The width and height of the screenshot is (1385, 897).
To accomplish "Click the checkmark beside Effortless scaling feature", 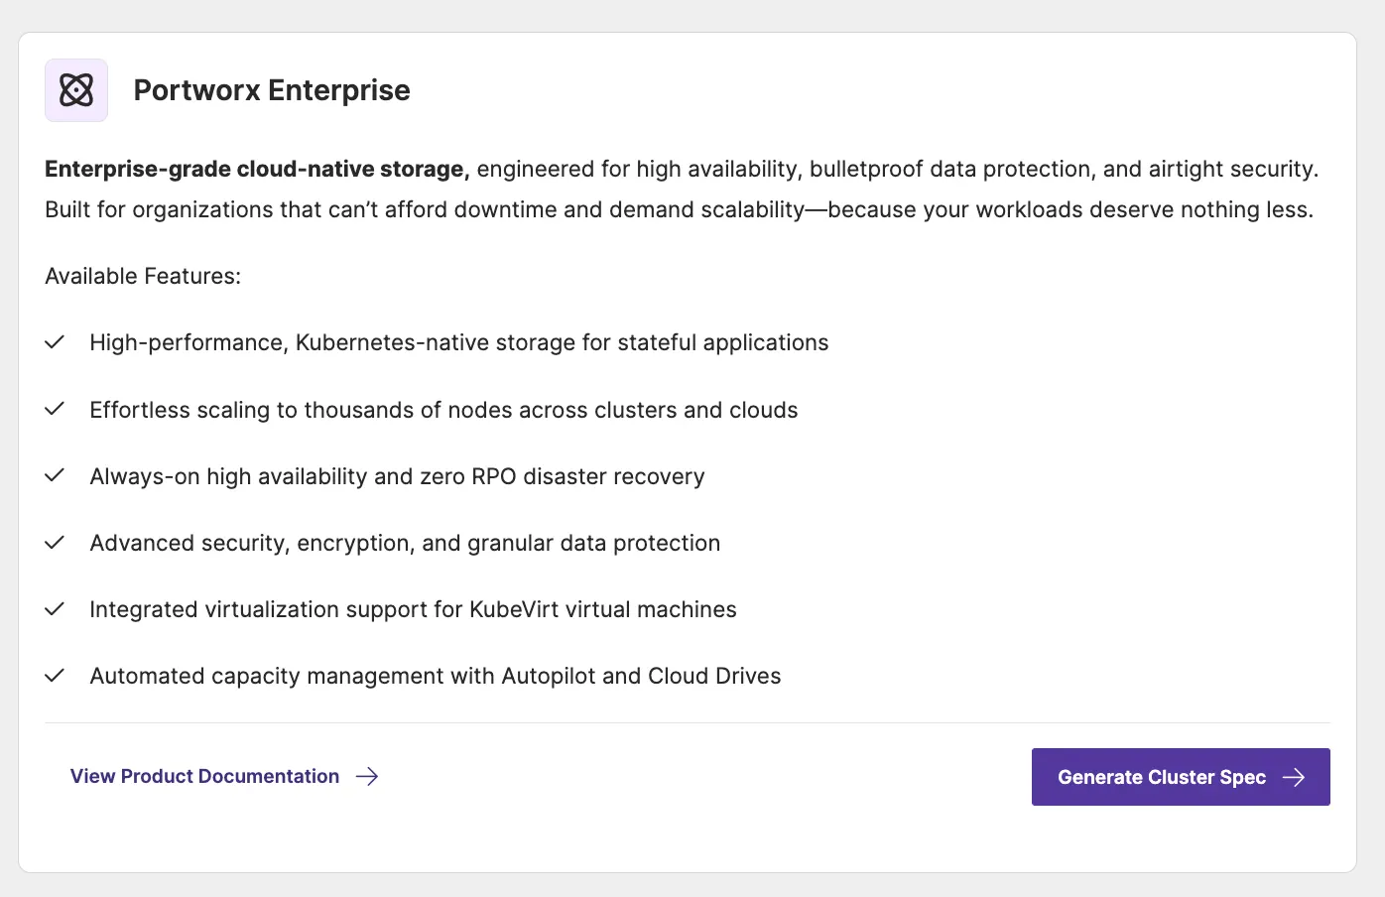I will pyautogui.click(x=56, y=409).
